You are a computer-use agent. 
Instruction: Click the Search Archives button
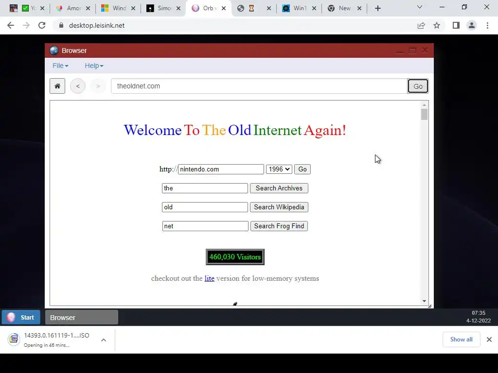click(279, 188)
